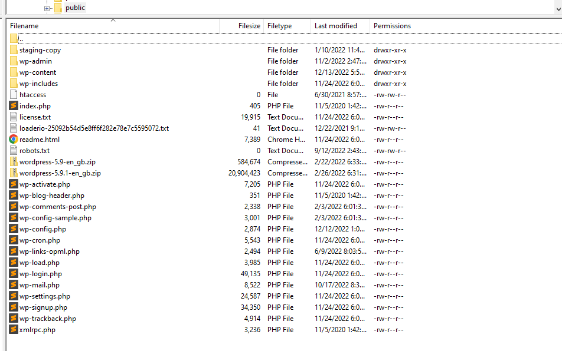Click the wp-load.php file icon
The width and height of the screenshot is (562, 351).
[14, 262]
